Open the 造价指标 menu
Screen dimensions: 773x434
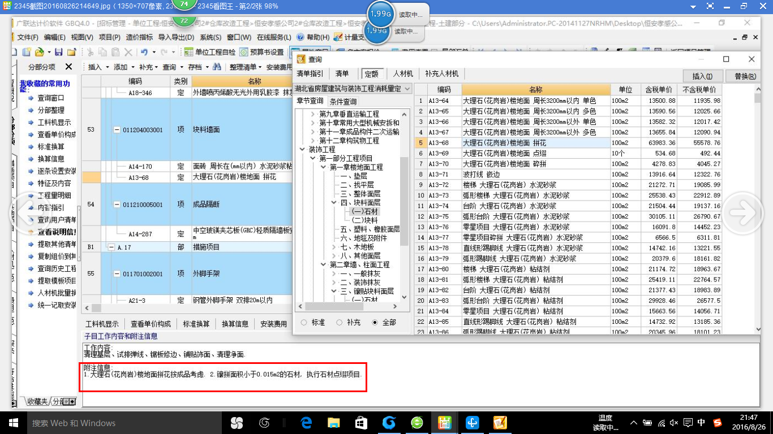[139, 37]
